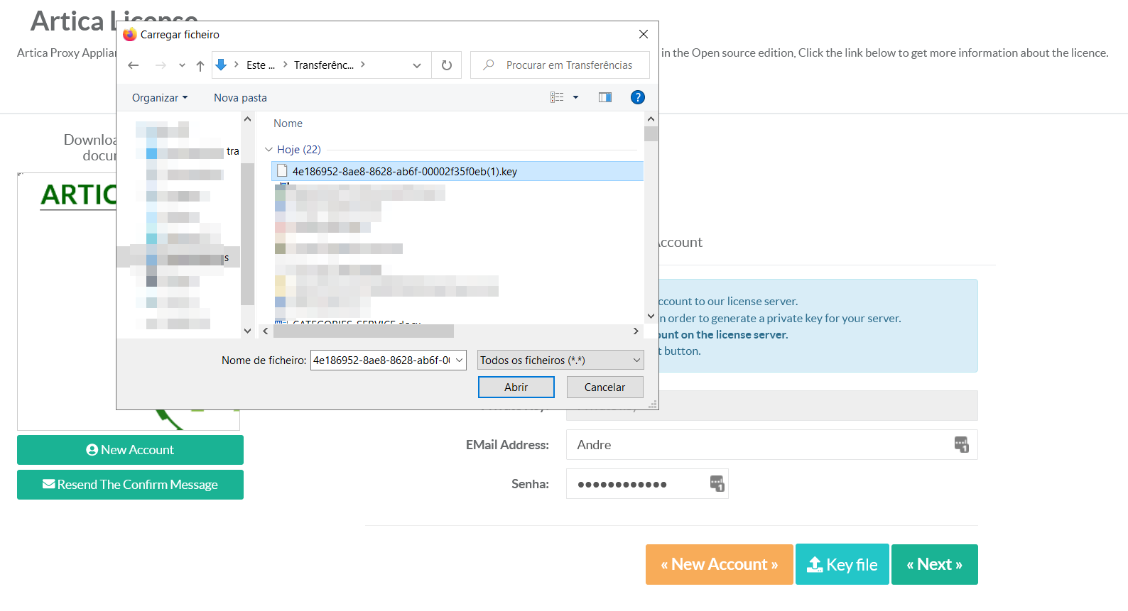Refresh the Transferências folder listing
The width and height of the screenshot is (1128, 611).
pos(447,65)
